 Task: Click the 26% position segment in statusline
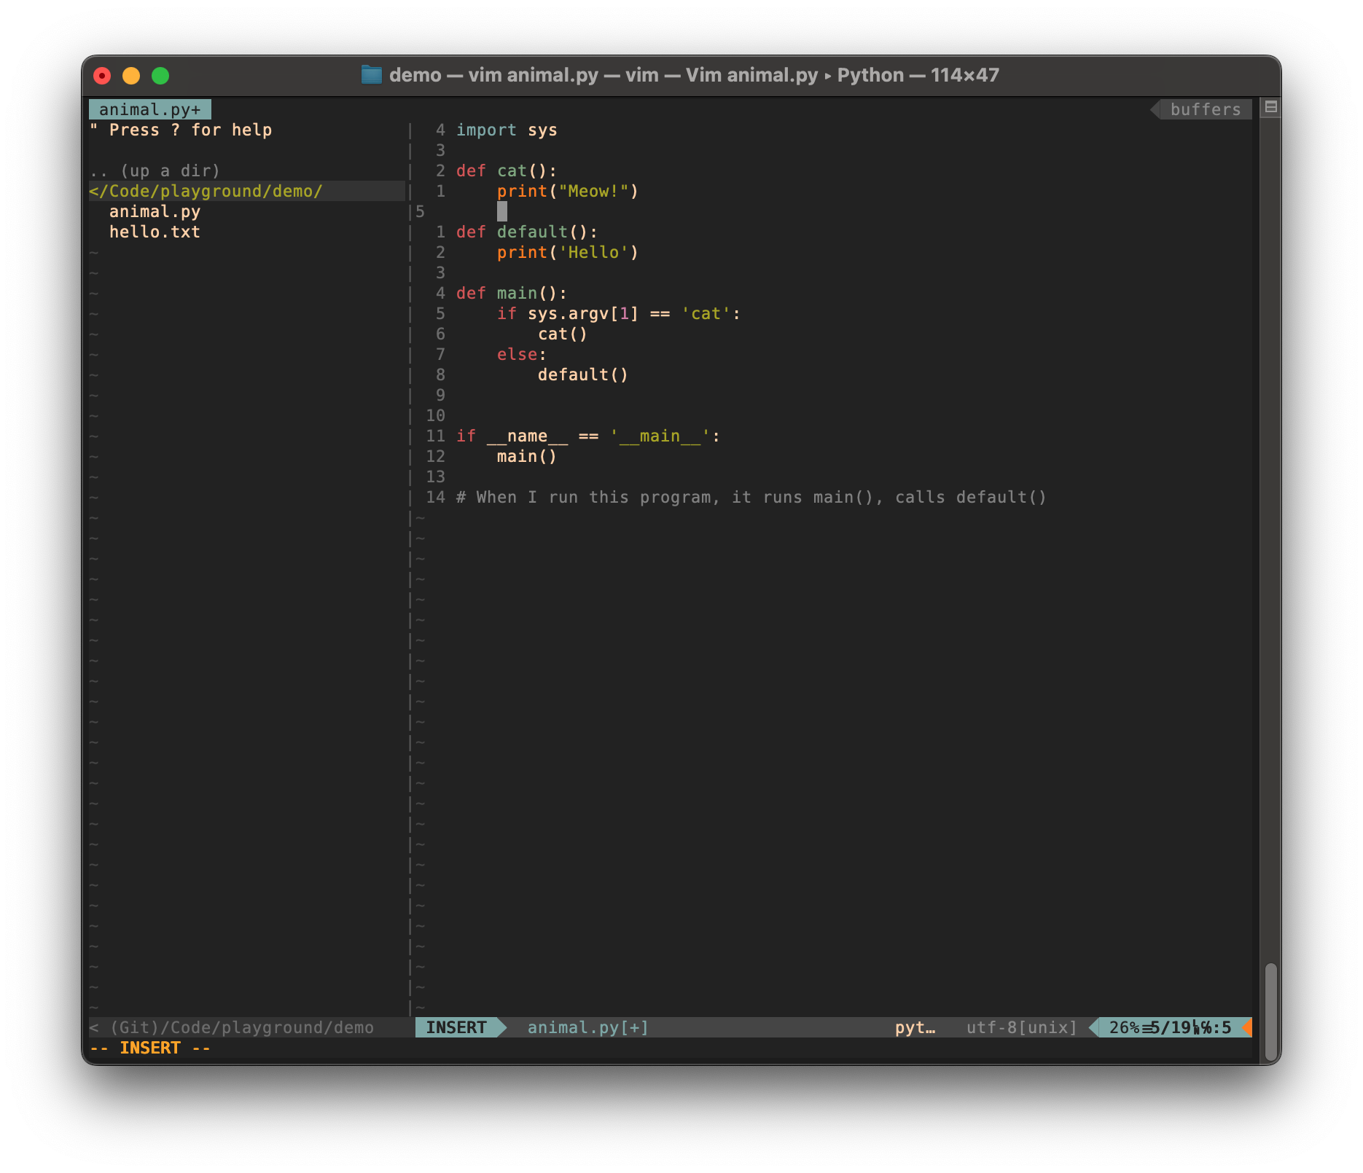coord(1123,1027)
